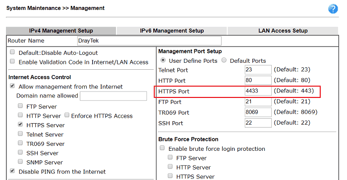Select the User Define Ports radio button
This screenshot has width=347, height=180.
(163, 60)
